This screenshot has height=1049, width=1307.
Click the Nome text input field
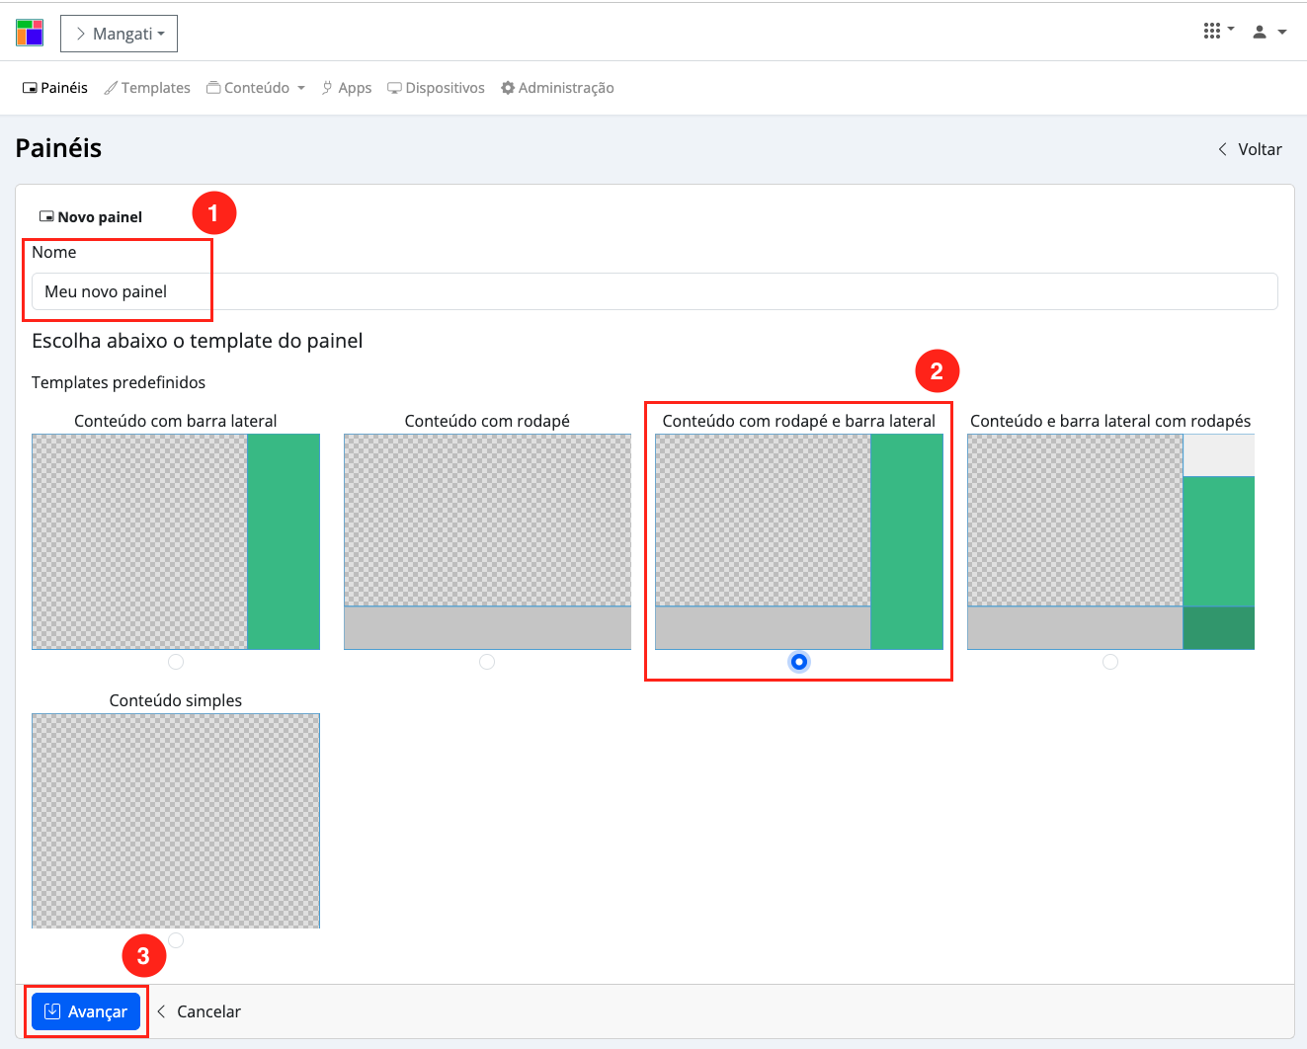pos(654,291)
